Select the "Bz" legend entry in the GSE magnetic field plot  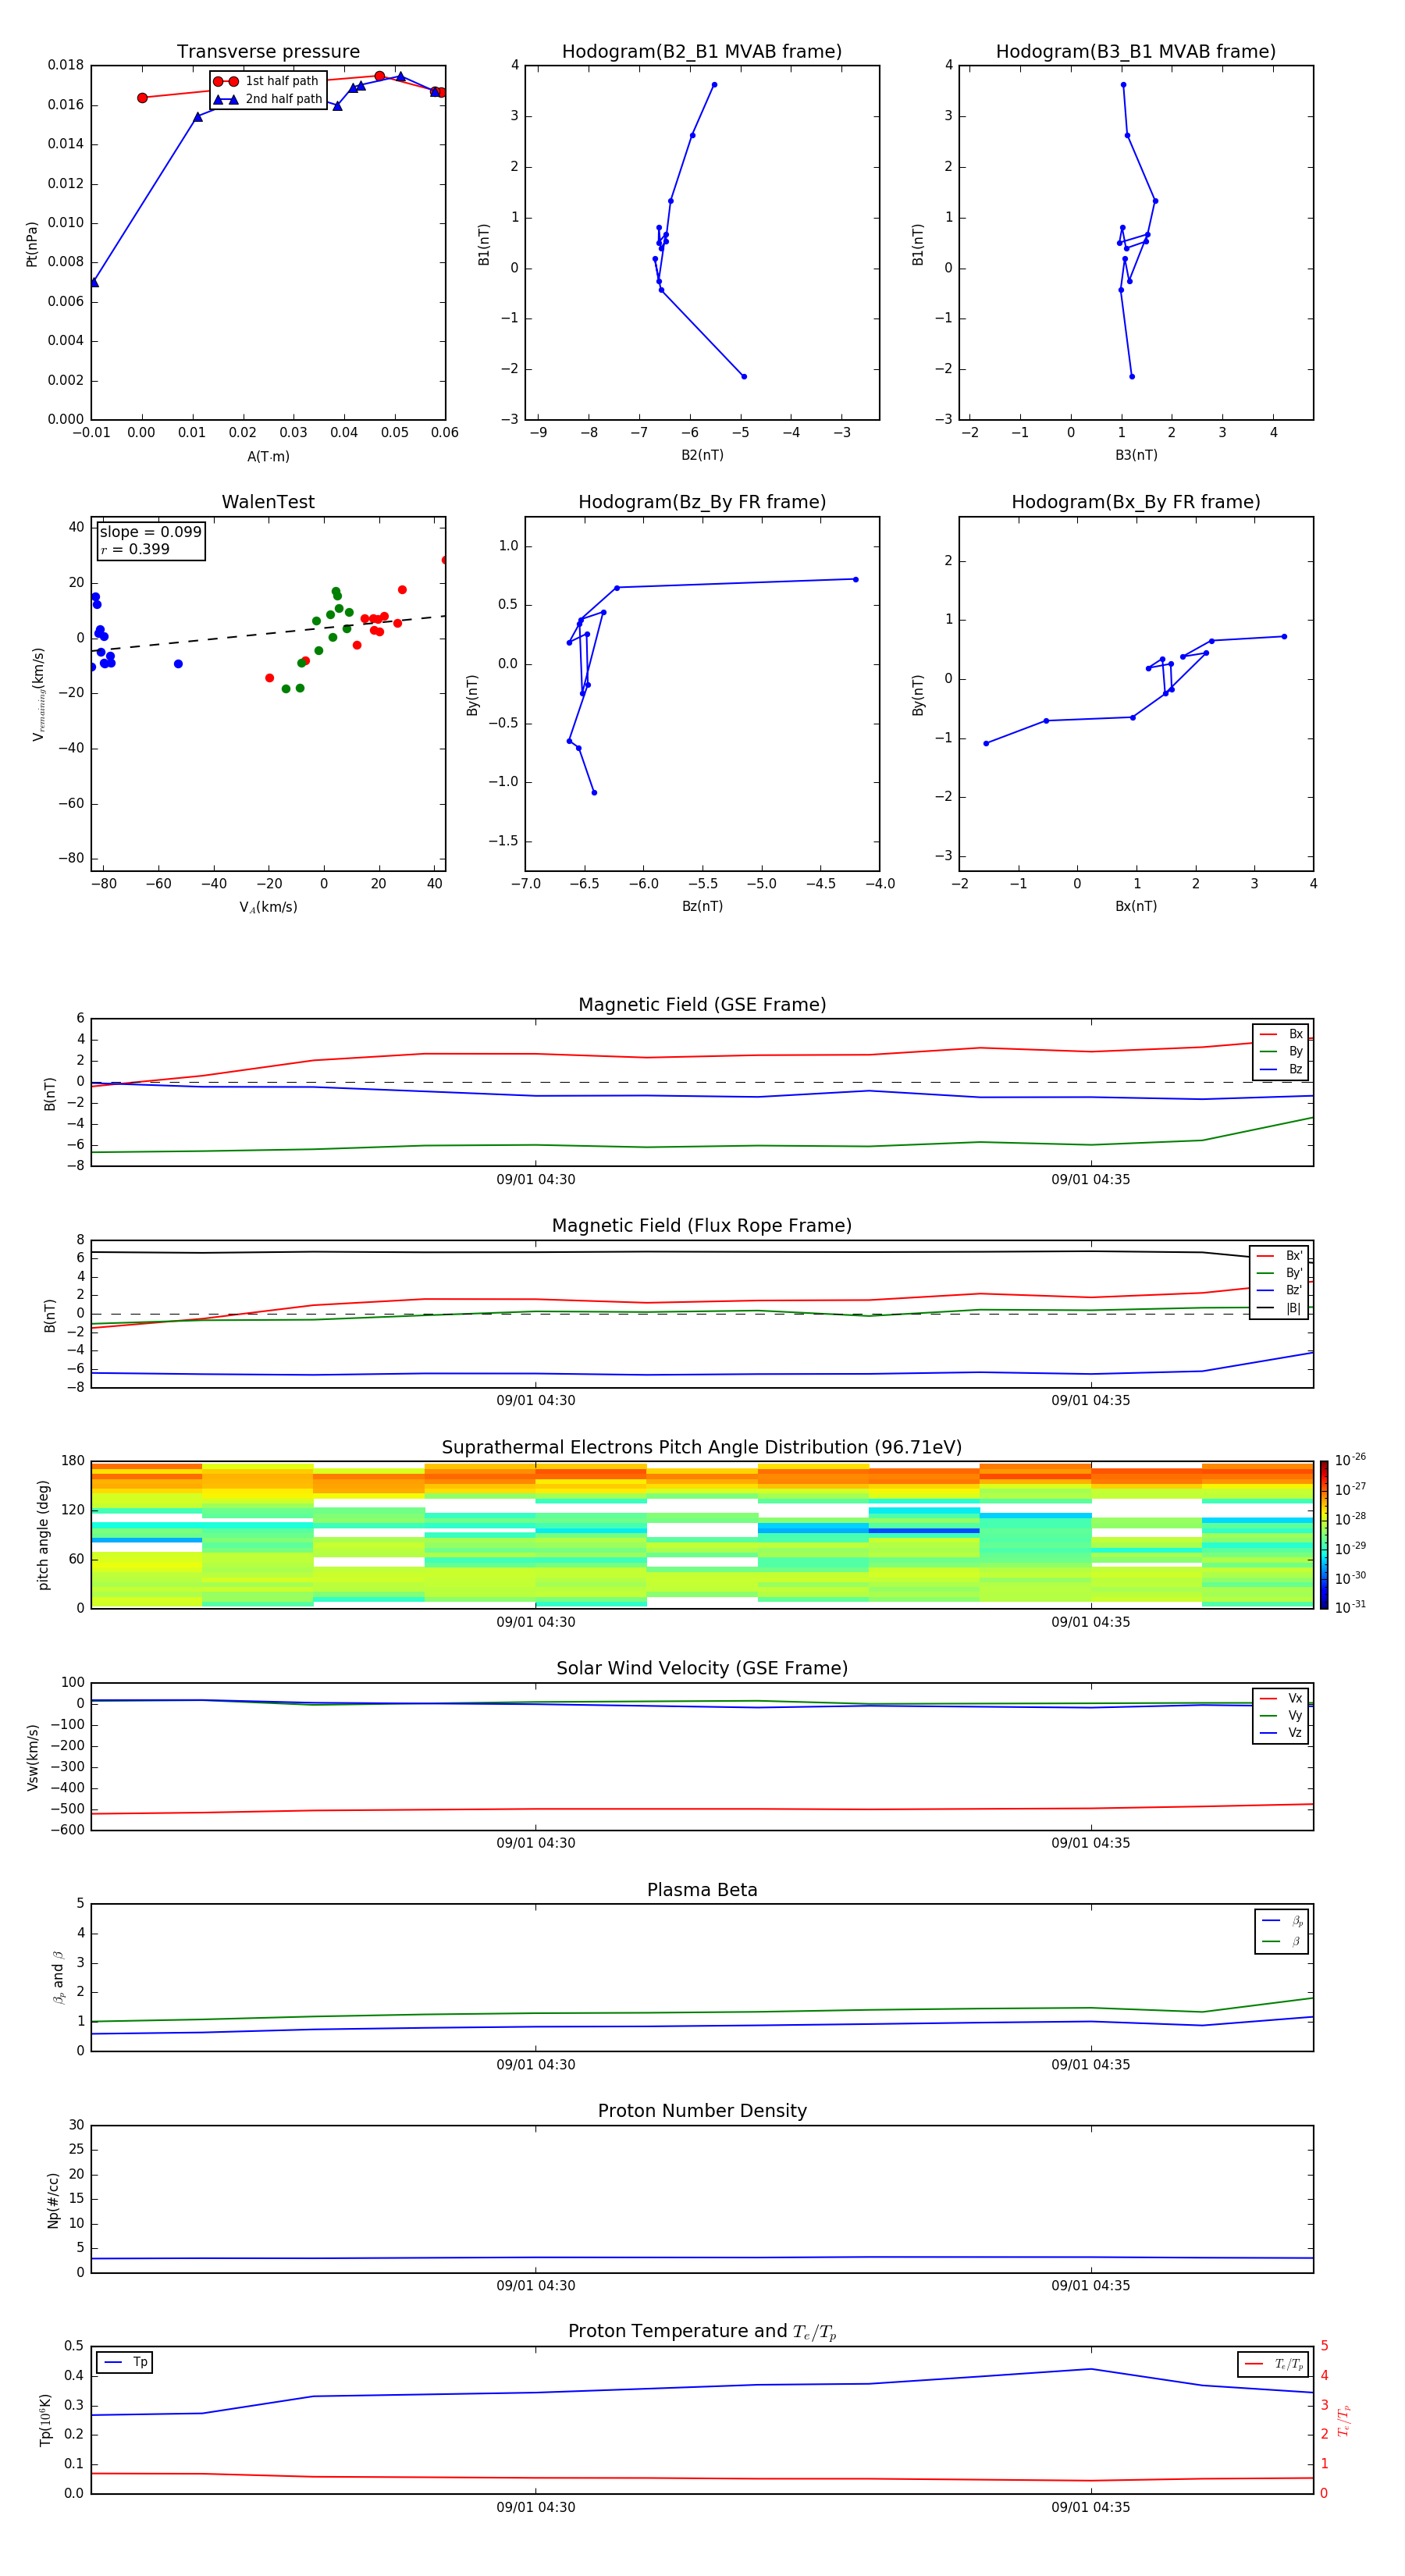(x=1281, y=1069)
